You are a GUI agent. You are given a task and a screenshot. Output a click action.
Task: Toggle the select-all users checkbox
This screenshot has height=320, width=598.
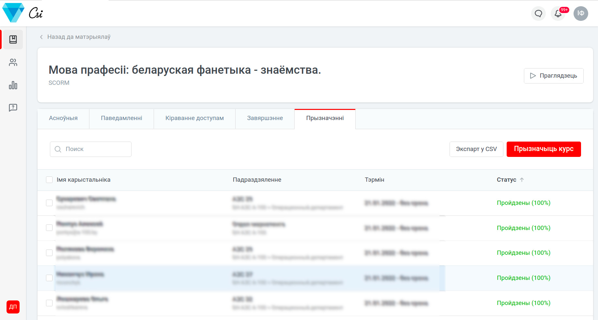(x=49, y=180)
